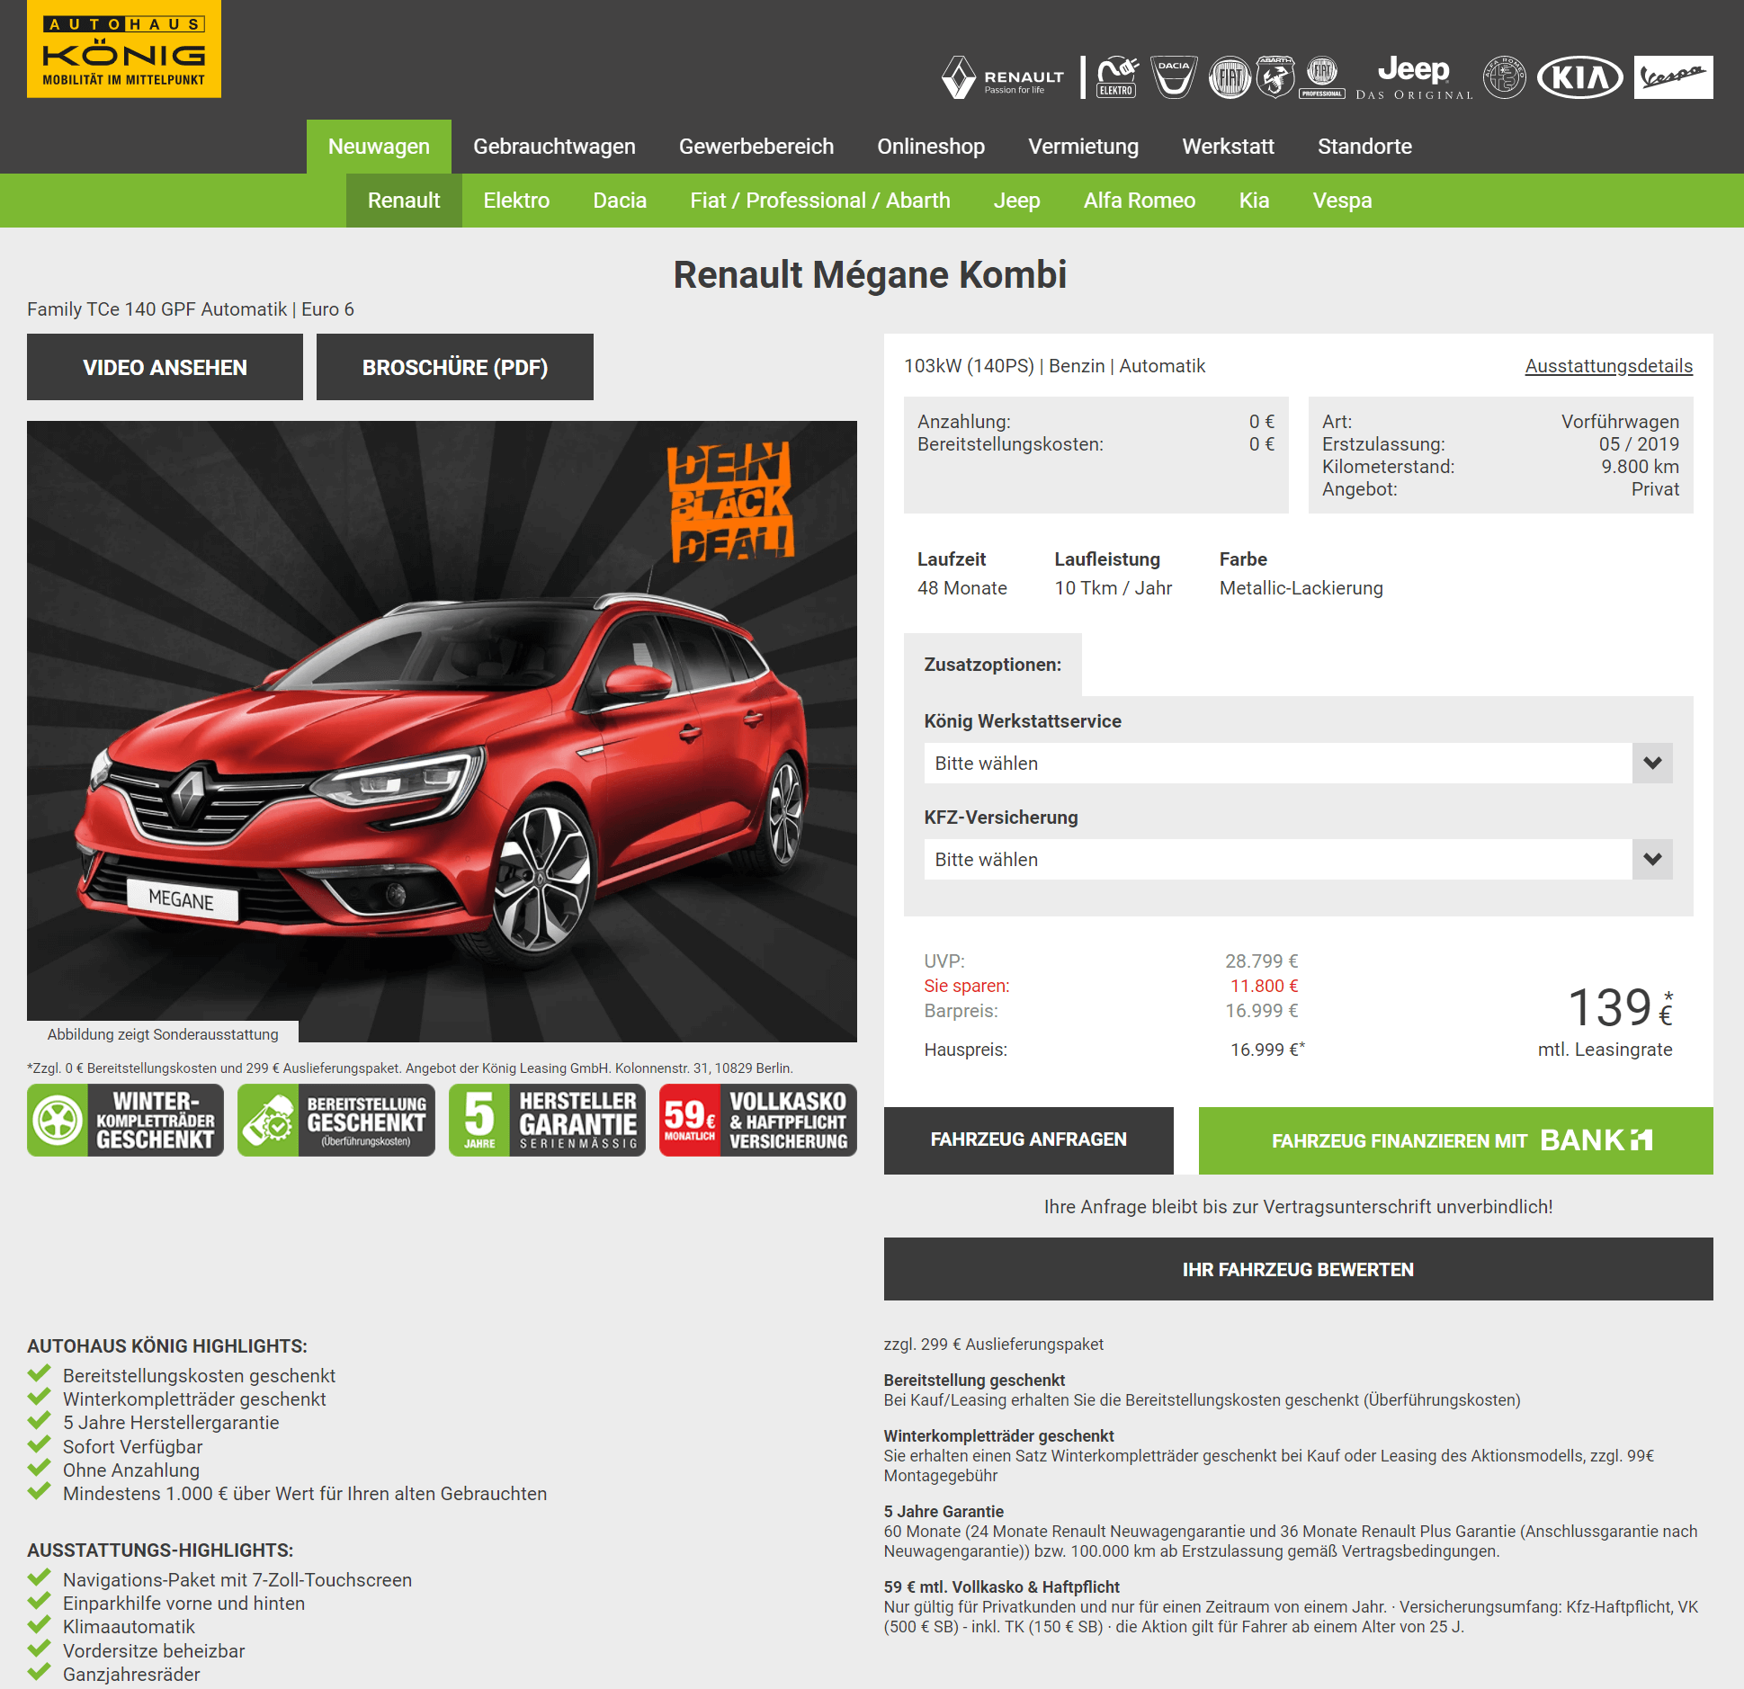This screenshot has width=1744, height=1689.
Task: Open the Neuwagen main menu tab
Action: click(x=379, y=147)
